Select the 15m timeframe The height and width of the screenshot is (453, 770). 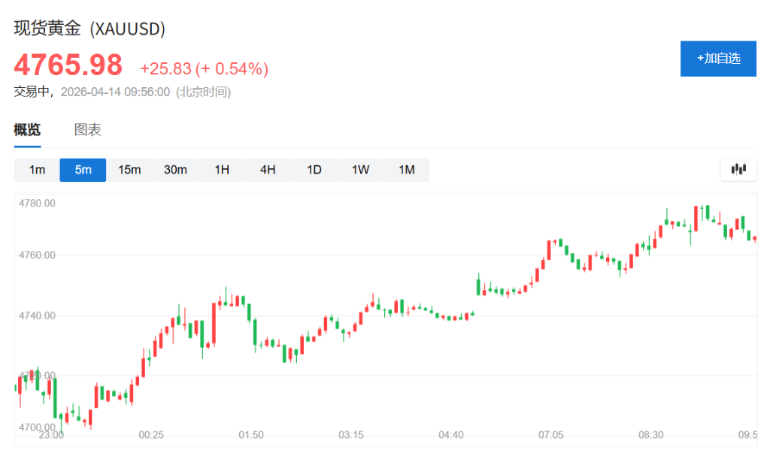pyautogui.click(x=129, y=170)
